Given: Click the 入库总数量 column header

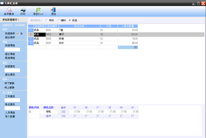Looking at the screenshot, I should (x=128, y=26).
